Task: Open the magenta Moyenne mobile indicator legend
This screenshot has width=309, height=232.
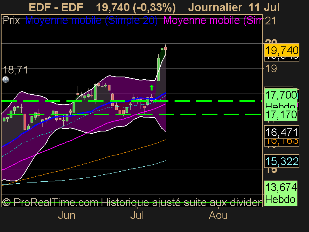Action: (213, 20)
